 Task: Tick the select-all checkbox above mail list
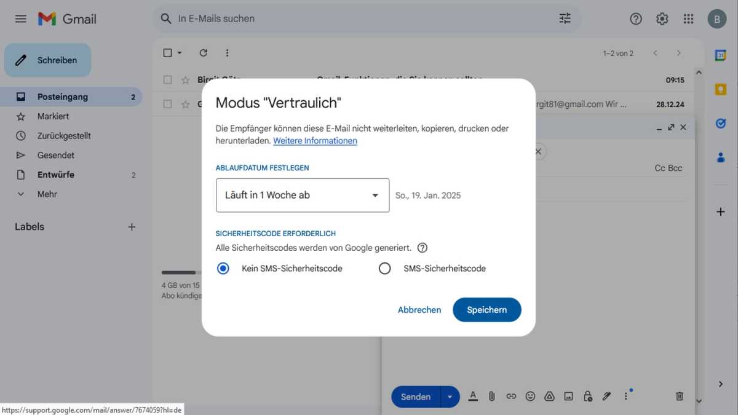tap(167, 53)
